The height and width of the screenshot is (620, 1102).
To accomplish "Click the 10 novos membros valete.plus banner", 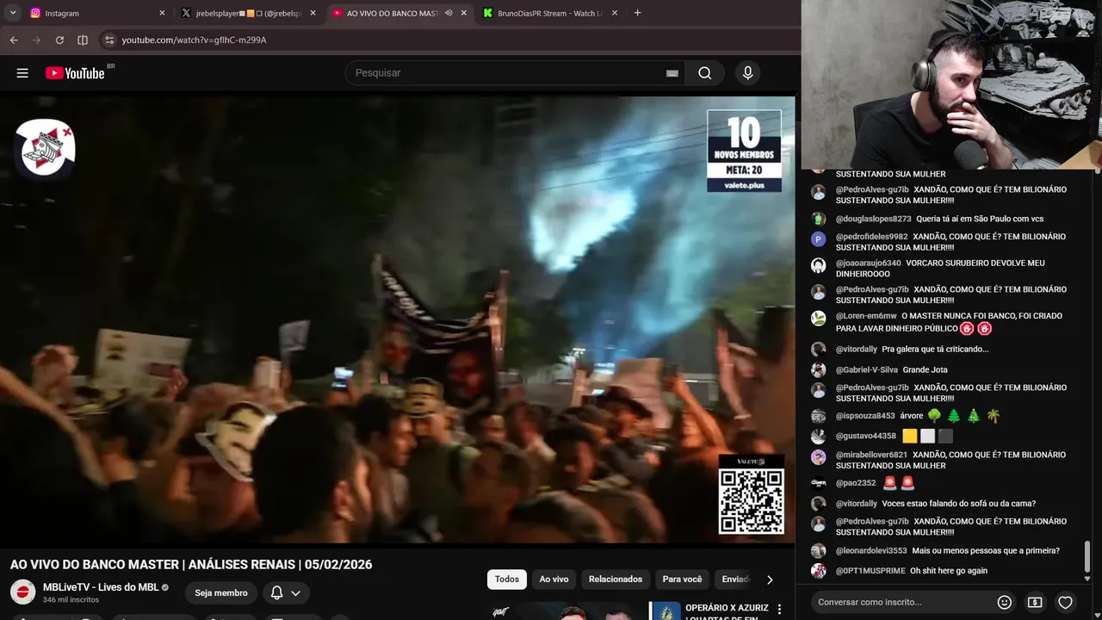I will pyautogui.click(x=744, y=151).
